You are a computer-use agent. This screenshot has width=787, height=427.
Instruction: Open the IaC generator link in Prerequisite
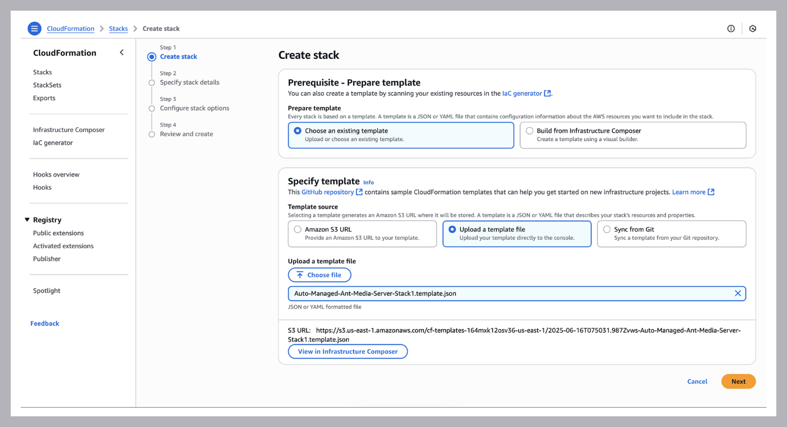(522, 93)
